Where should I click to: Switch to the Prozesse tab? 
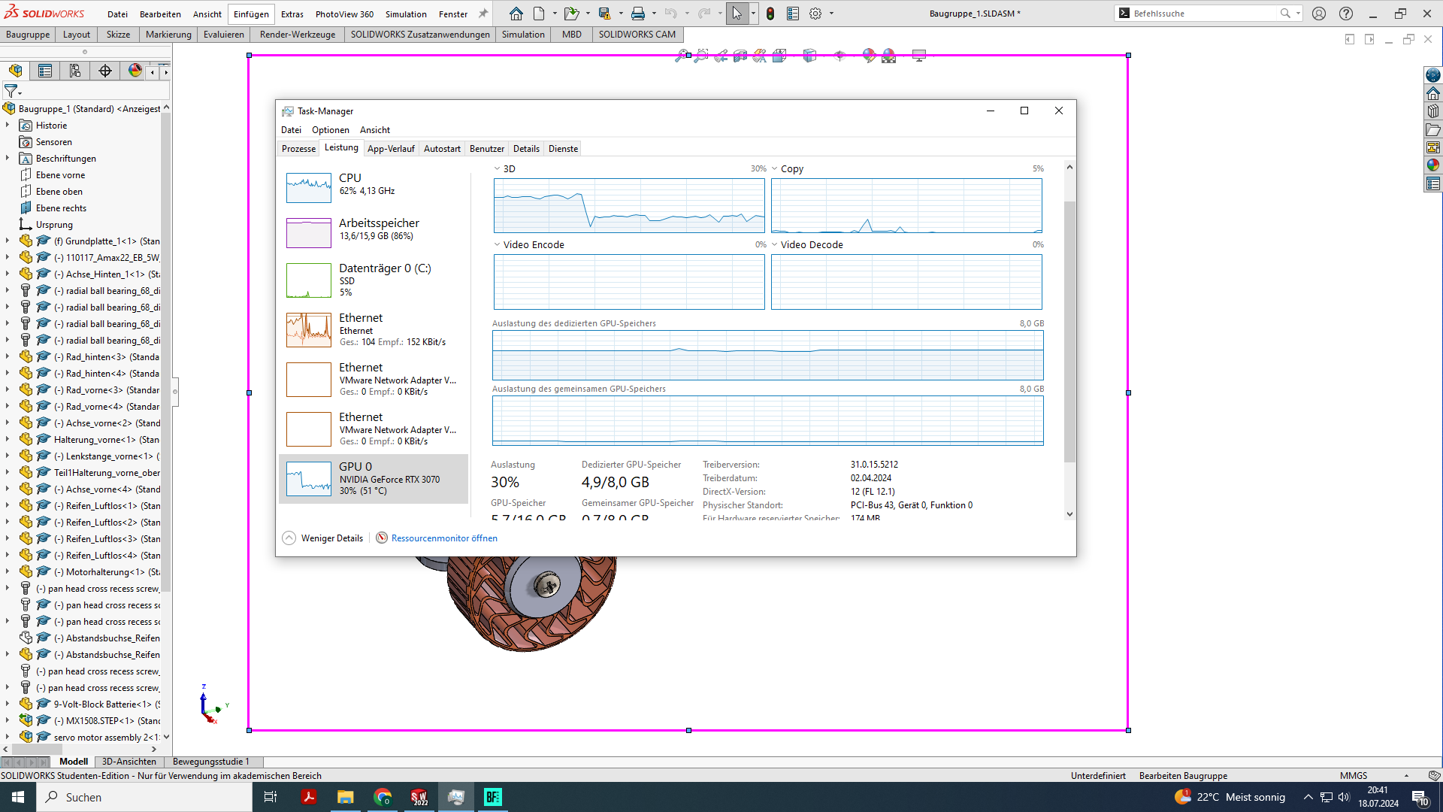[x=298, y=149]
